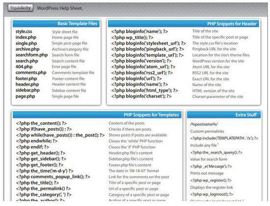Select the 404.php entry

[x=24, y=67]
